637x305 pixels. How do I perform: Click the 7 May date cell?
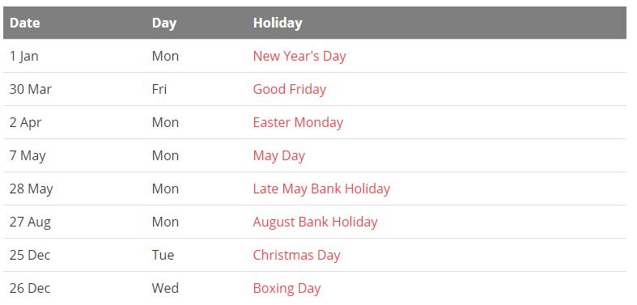coord(28,156)
